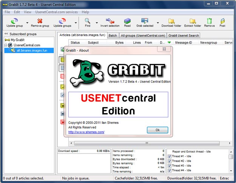Open the UsenetCentral.com services menu
Screen dimensions: 236x183
[56, 12]
